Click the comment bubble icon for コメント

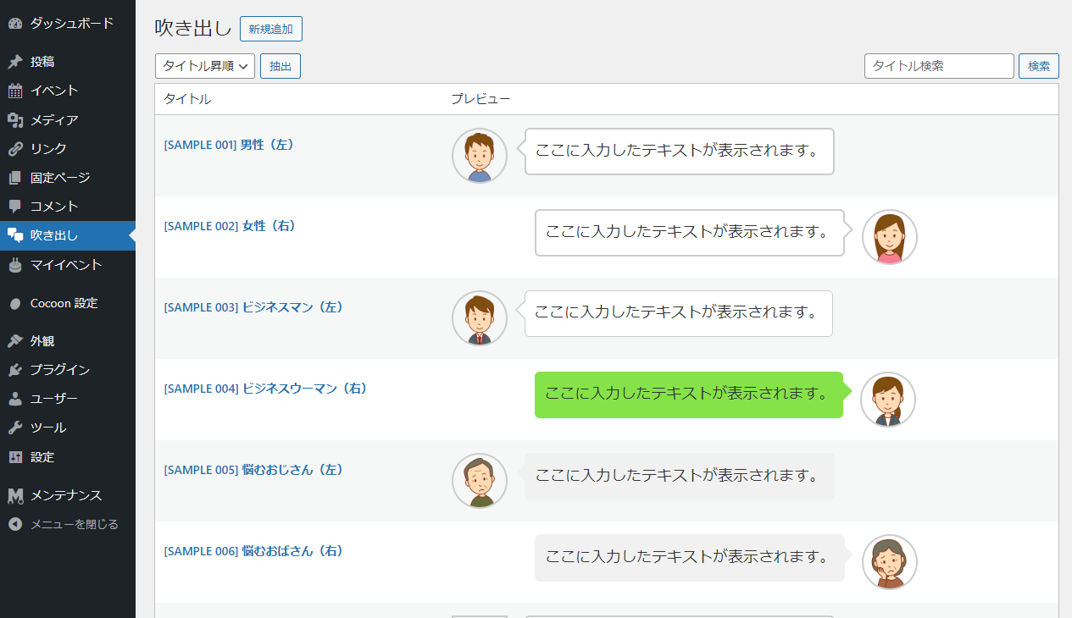point(15,207)
